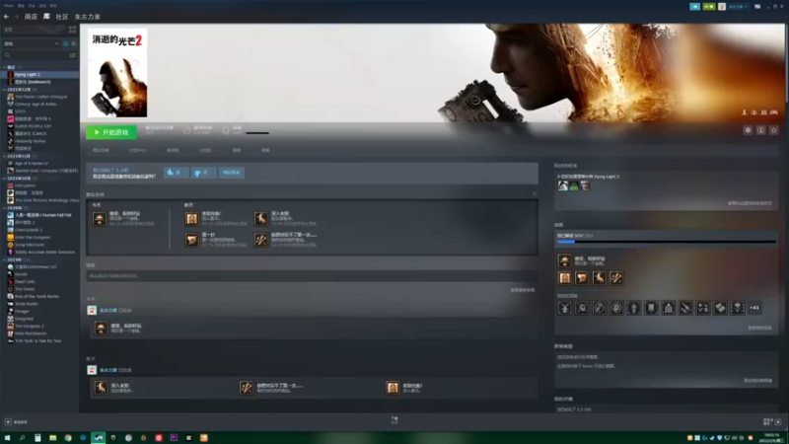Switch library to grid view icon
The height and width of the screenshot is (444, 789).
pyautogui.click(x=72, y=30)
